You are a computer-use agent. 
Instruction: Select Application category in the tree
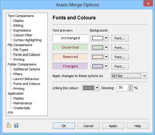tap(16, 93)
